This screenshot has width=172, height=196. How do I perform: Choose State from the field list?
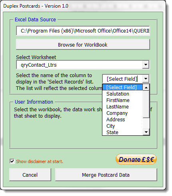coord(122,132)
